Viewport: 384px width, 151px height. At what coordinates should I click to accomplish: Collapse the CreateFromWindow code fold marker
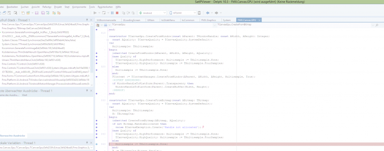pyautogui.click(x=108, y=39)
